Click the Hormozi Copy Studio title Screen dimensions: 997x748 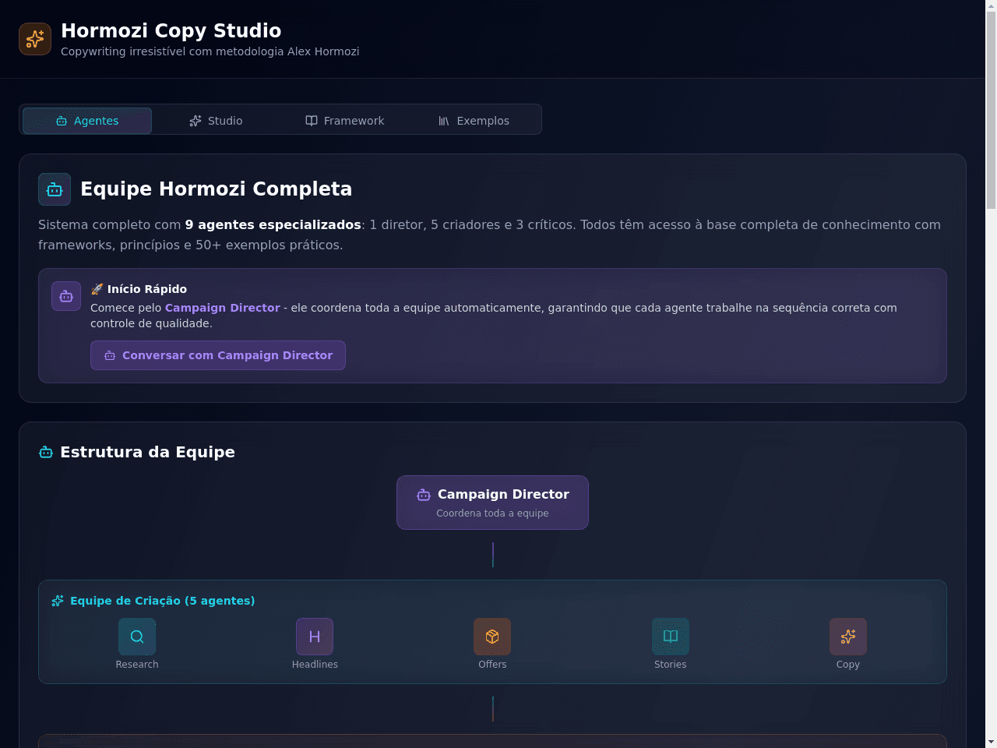coord(171,30)
